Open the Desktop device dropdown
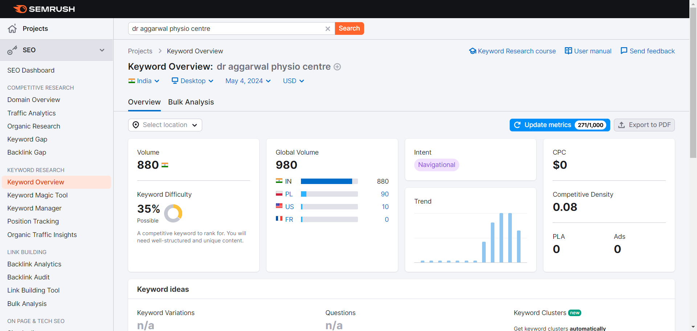This screenshot has height=331, width=697. pos(192,81)
